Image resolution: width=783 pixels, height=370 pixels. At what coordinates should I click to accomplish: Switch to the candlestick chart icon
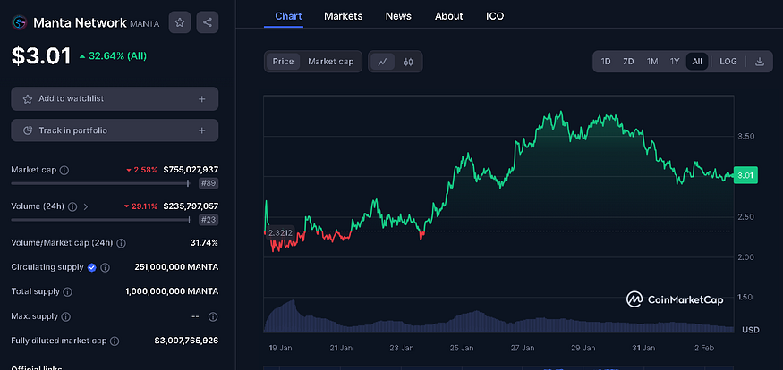point(408,62)
